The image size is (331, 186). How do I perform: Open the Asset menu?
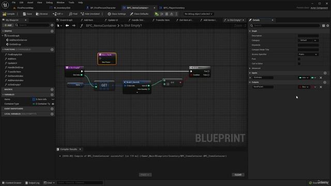click(x=30, y=3)
